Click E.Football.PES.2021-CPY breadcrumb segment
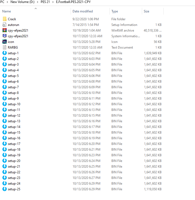Viewport: 195px width, 200px height. click(x=73, y=2)
